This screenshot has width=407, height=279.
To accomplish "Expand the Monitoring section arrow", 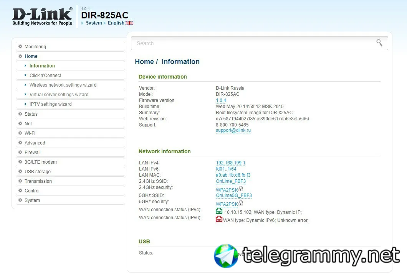I will coord(20,46).
